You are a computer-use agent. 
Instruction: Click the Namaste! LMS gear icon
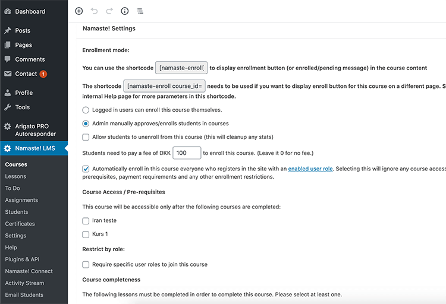(8, 148)
